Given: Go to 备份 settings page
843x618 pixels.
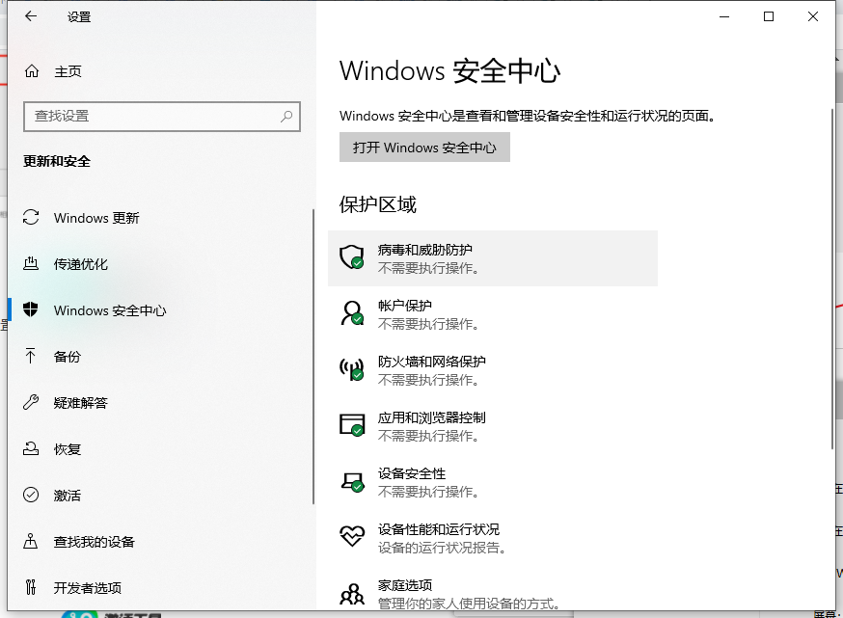Looking at the screenshot, I should [68, 357].
